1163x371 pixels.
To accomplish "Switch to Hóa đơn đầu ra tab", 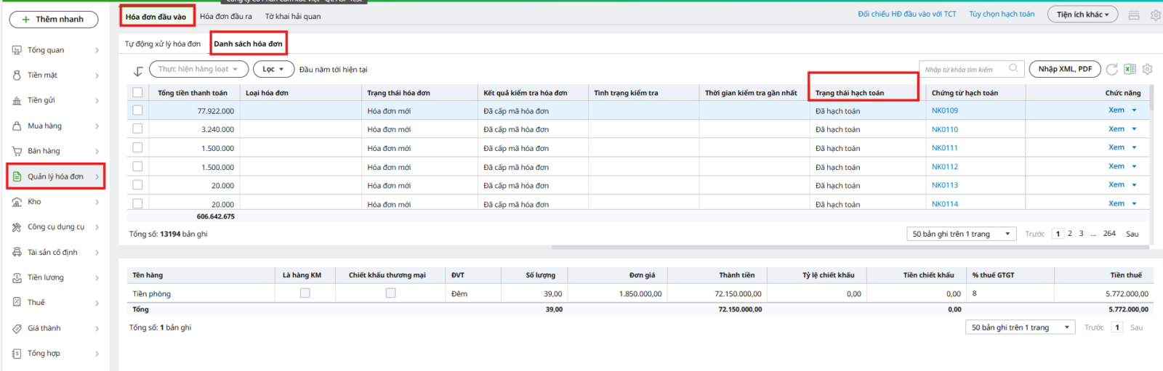I will tap(226, 16).
